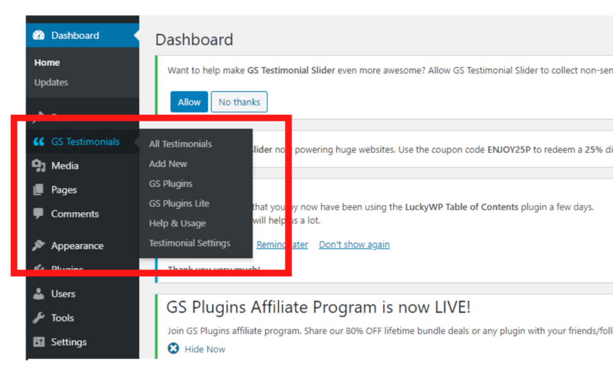Click the LuckyWP Table of Contents text
This screenshot has width=613, height=380.
[x=462, y=207]
